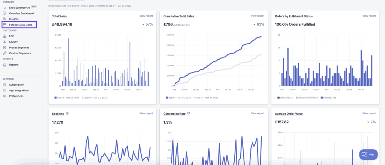Open Preset Segments

point(19,47)
